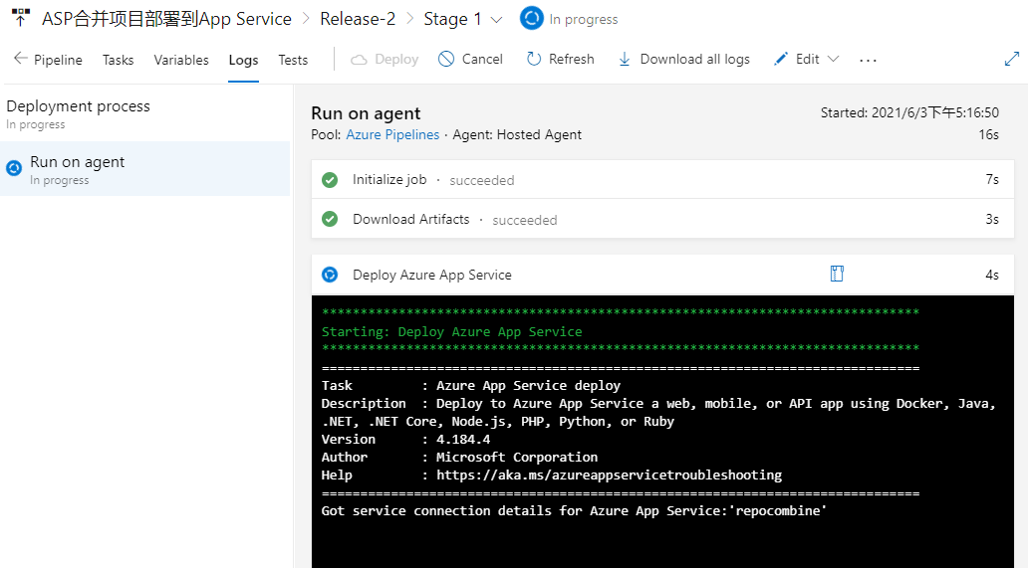
Task: Select the Deployment process heading
Action: tap(78, 106)
